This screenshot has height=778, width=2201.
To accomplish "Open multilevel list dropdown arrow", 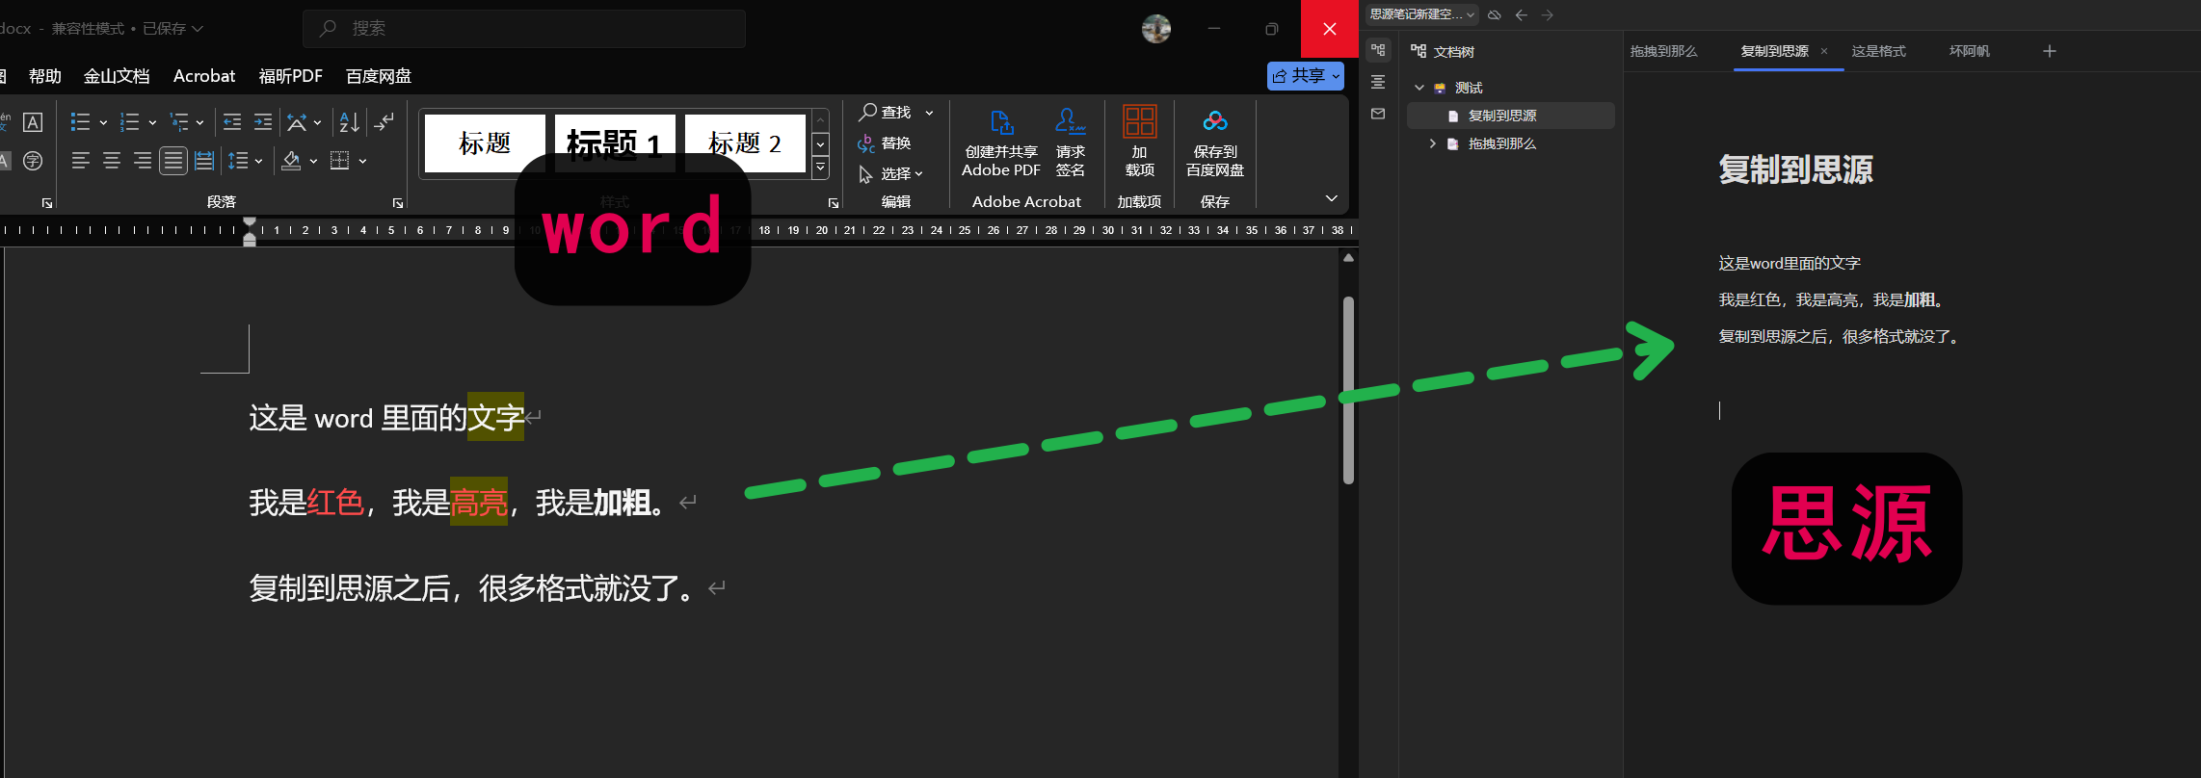I will (x=200, y=123).
